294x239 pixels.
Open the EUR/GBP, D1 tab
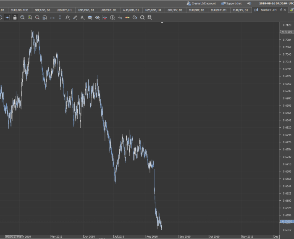197,10
